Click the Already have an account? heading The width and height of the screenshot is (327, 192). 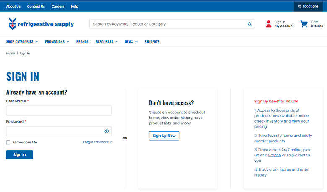37,92
